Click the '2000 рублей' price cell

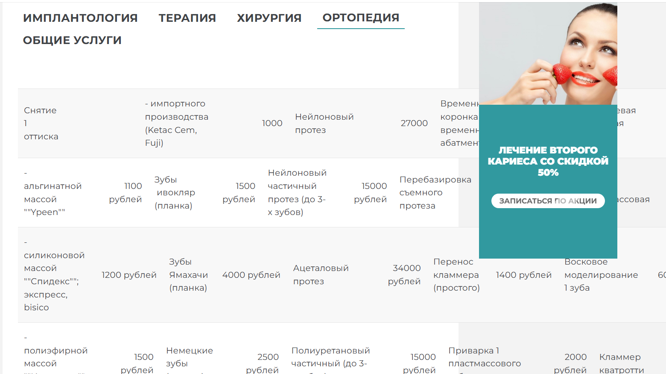(x=570, y=363)
